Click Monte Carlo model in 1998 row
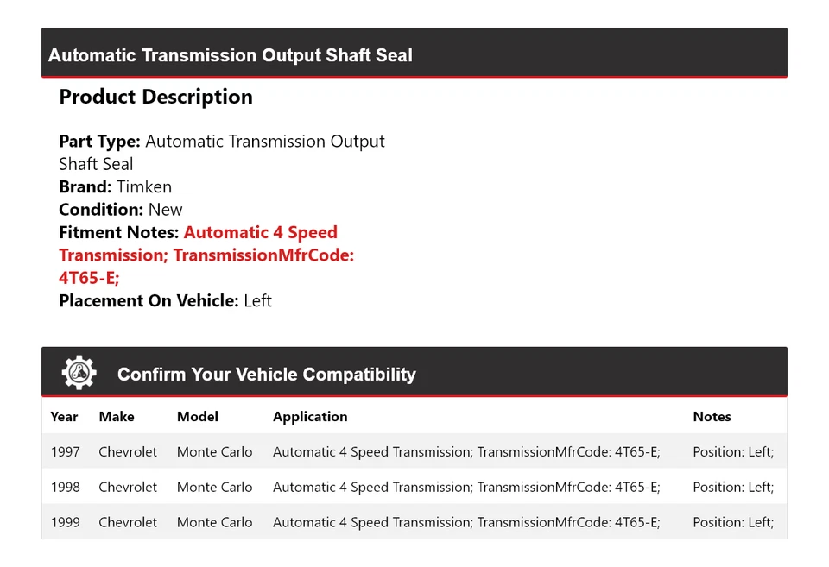The width and height of the screenshot is (829, 567). [214, 487]
